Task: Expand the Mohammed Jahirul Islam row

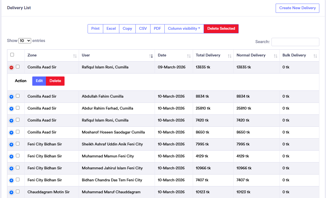Action: pyautogui.click(x=11, y=168)
